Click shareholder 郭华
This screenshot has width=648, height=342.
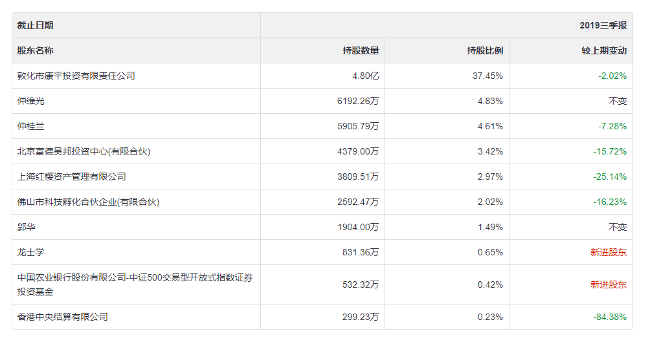27,227
